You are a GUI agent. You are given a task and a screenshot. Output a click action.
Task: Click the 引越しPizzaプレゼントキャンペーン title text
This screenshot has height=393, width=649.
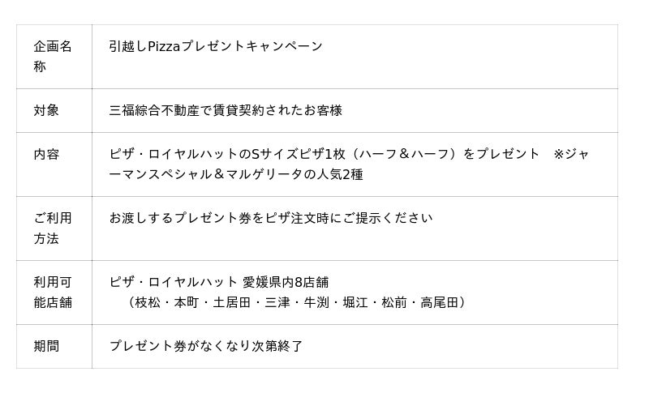click(216, 46)
